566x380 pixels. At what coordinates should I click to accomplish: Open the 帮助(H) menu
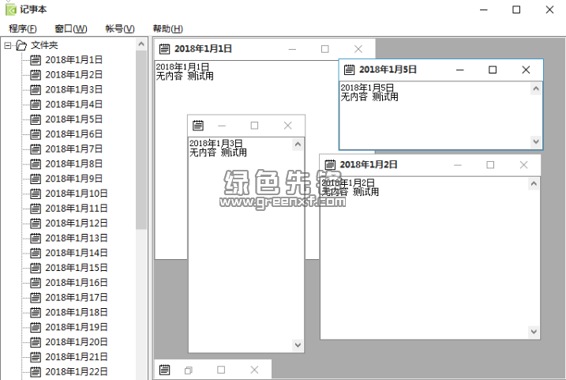click(x=168, y=28)
